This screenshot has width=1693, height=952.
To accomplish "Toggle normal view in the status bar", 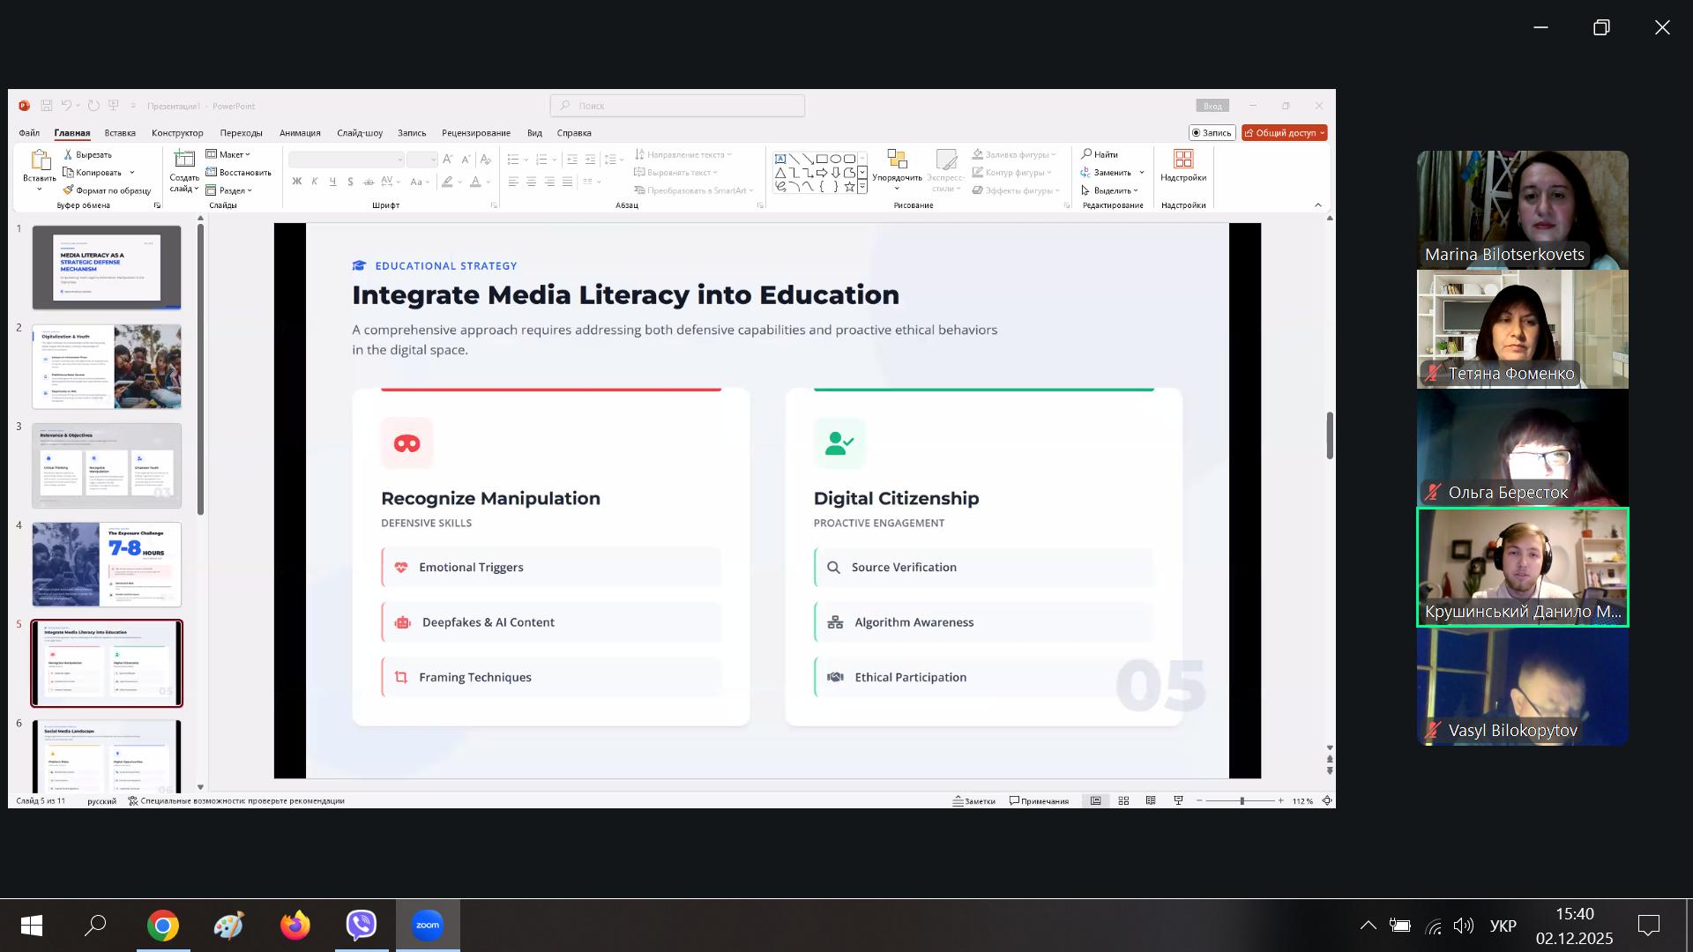I will tap(1096, 800).
